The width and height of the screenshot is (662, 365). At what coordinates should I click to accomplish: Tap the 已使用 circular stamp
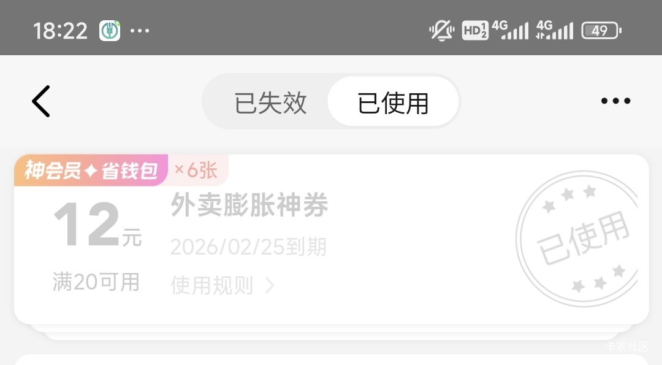click(x=577, y=238)
